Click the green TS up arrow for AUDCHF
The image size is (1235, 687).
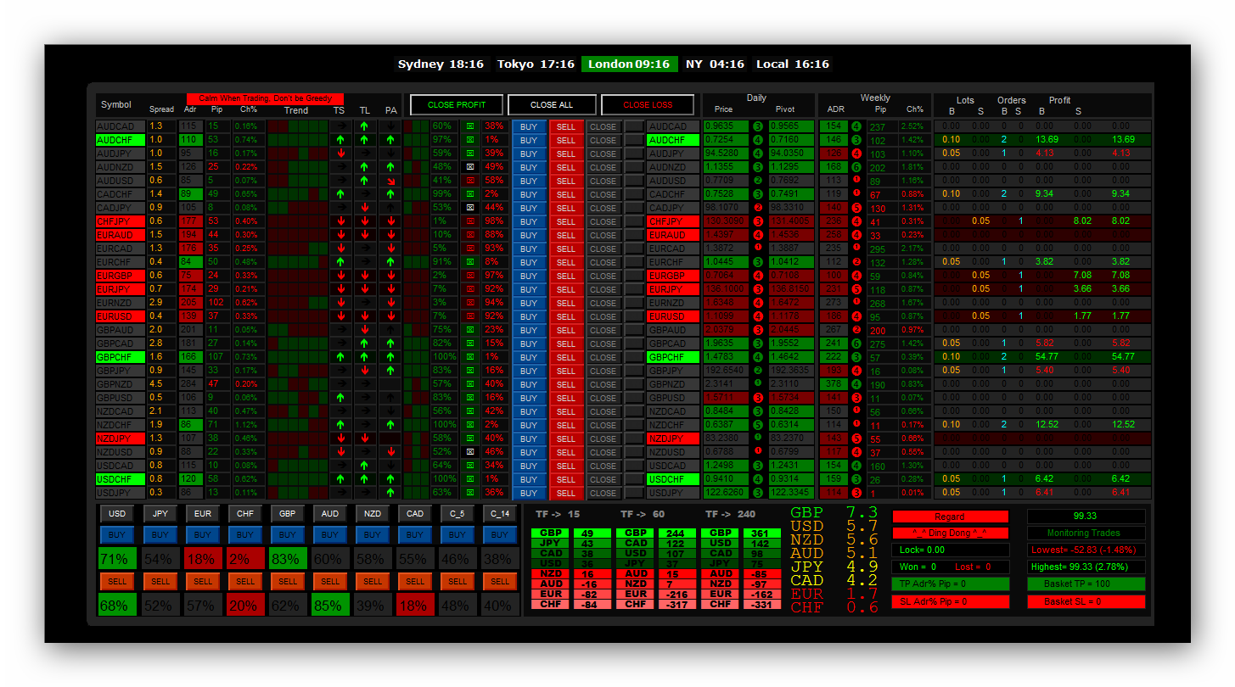pyautogui.click(x=340, y=140)
